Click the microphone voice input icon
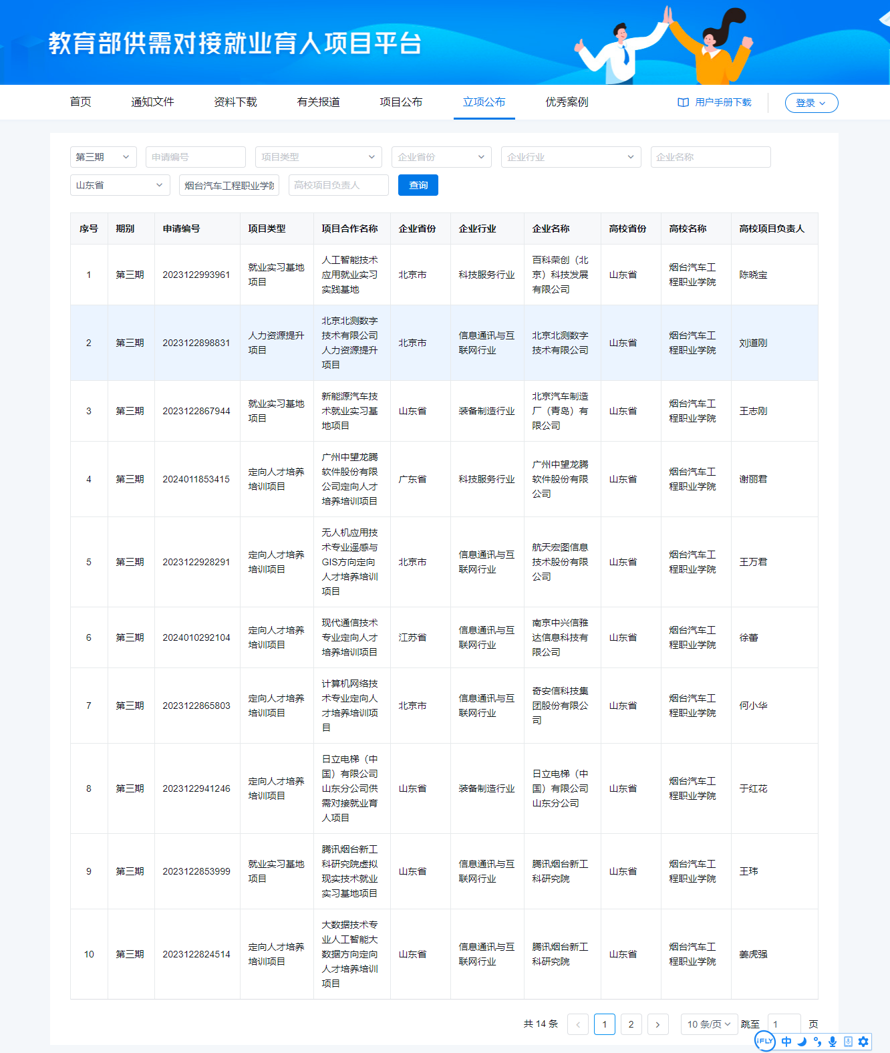890x1053 pixels. 833,1042
